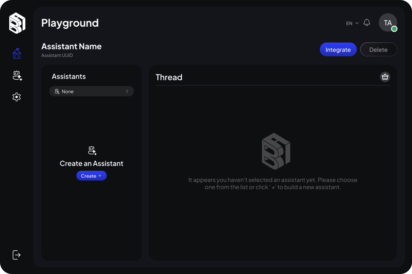Click the green online status dot
Viewport: 412px width, 274px height.
click(394, 29)
